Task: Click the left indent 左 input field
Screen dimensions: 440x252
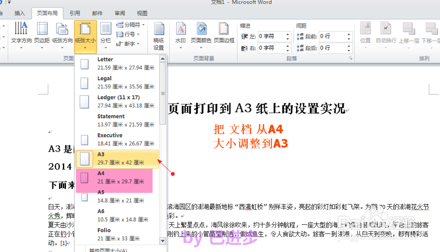Action: pyautogui.click(x=271, y=36)
